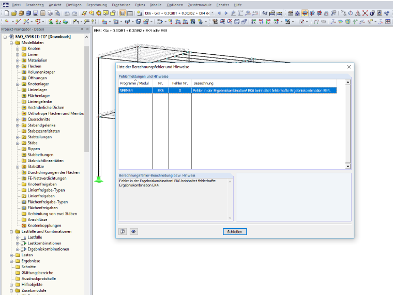
Task: Click the nodal support tool icon
Action: [x=51, y=22]
